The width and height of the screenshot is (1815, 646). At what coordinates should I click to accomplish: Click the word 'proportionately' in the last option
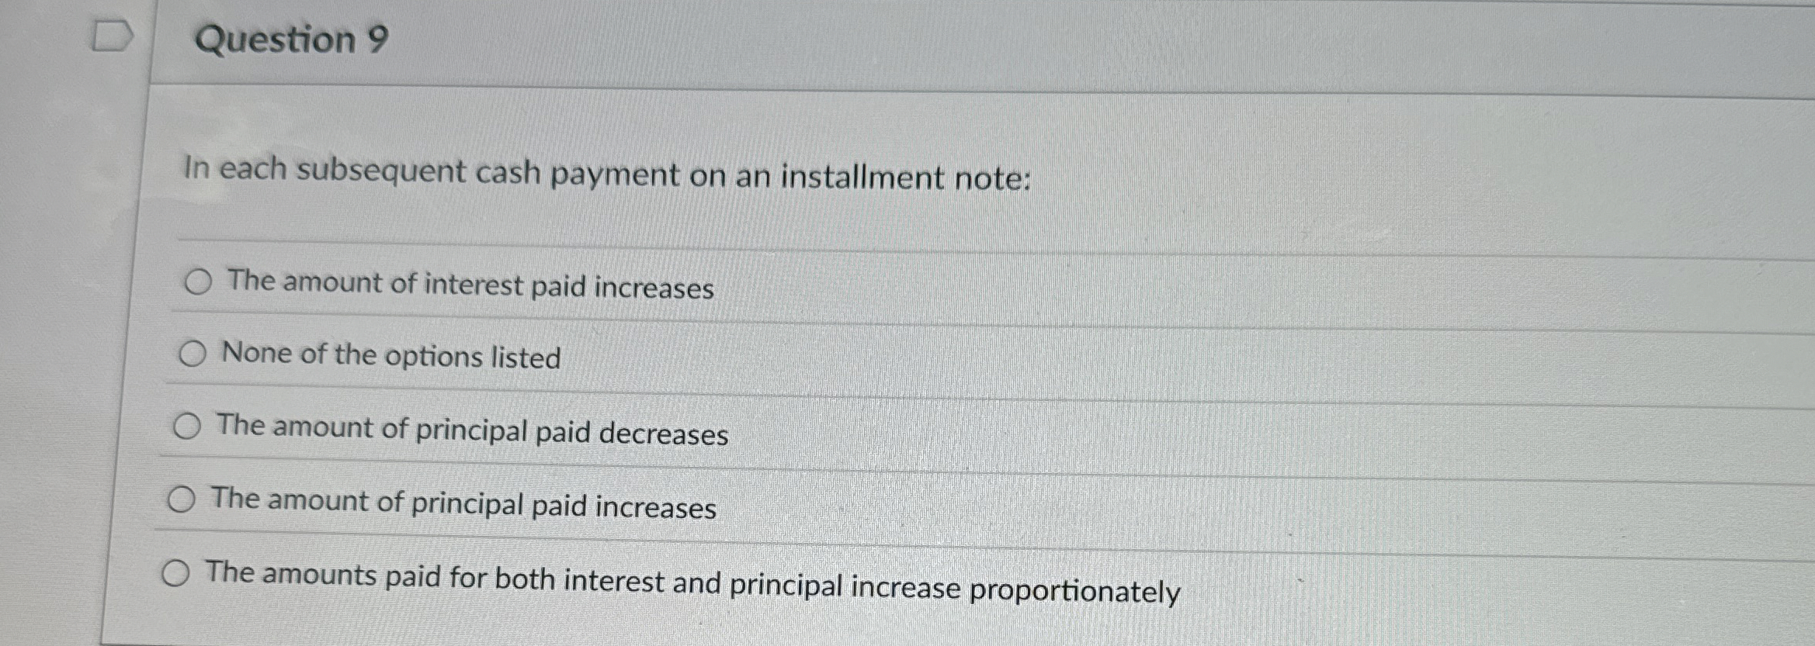tap(1074, 591)
